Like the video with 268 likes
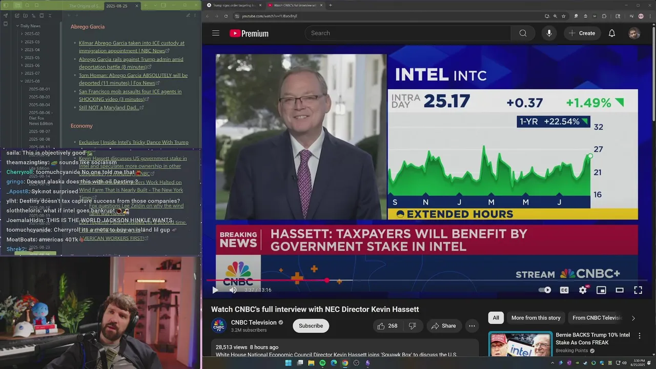The height and width of the screenshot is (369, 656). click(x=387, y=326)
